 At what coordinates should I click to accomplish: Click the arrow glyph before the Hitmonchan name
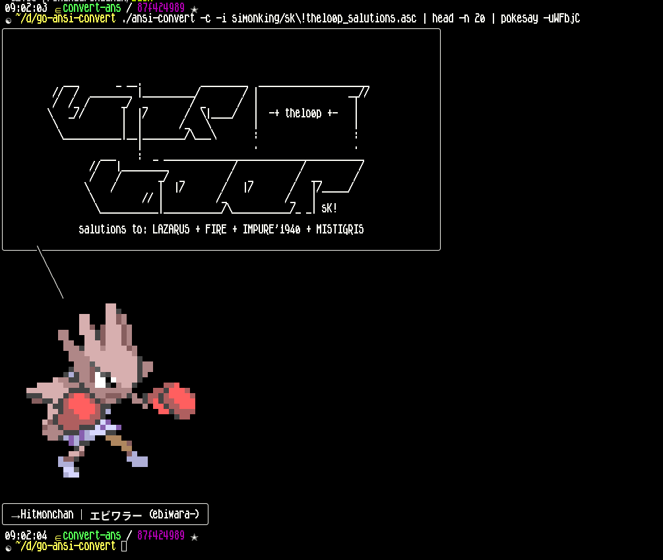click(x=15, y=514)
